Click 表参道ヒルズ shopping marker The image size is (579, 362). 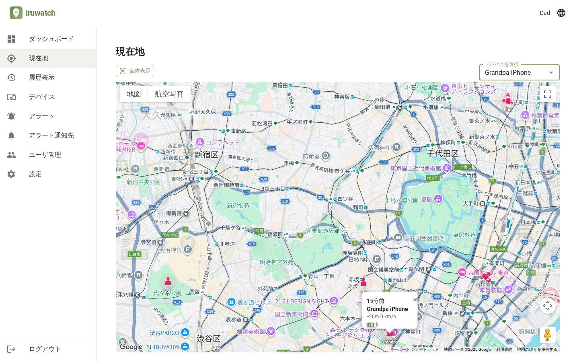[231, 302]
